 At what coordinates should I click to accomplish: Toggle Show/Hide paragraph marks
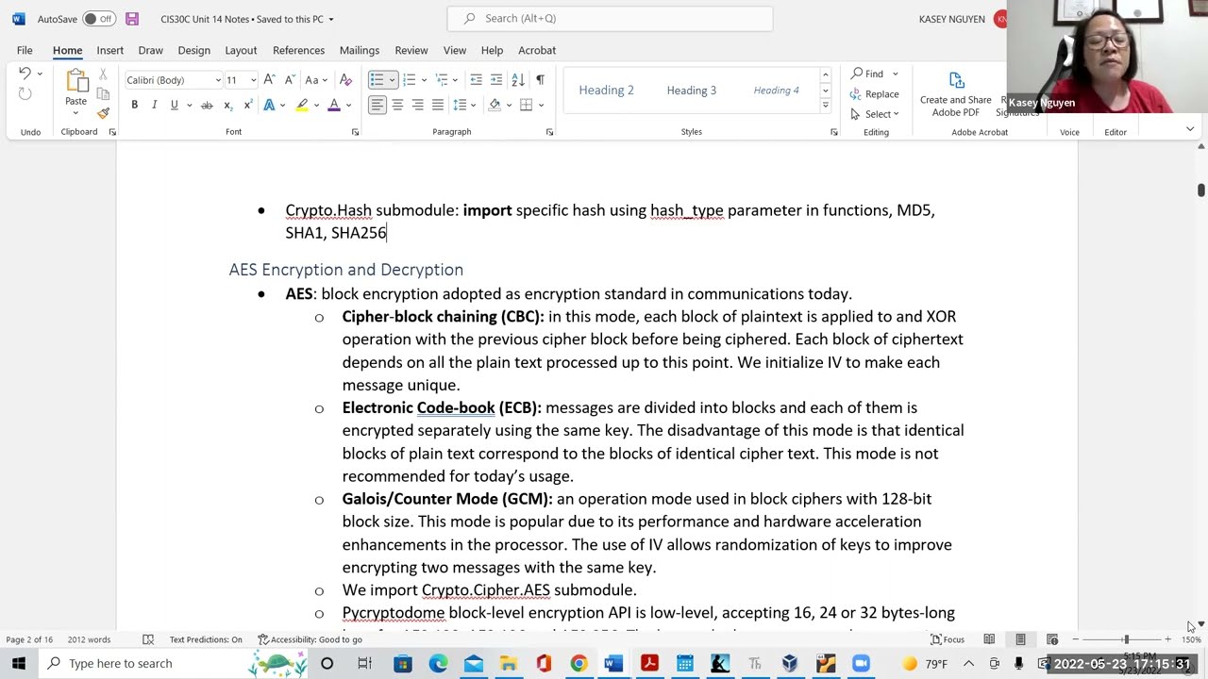pos(540,80)
